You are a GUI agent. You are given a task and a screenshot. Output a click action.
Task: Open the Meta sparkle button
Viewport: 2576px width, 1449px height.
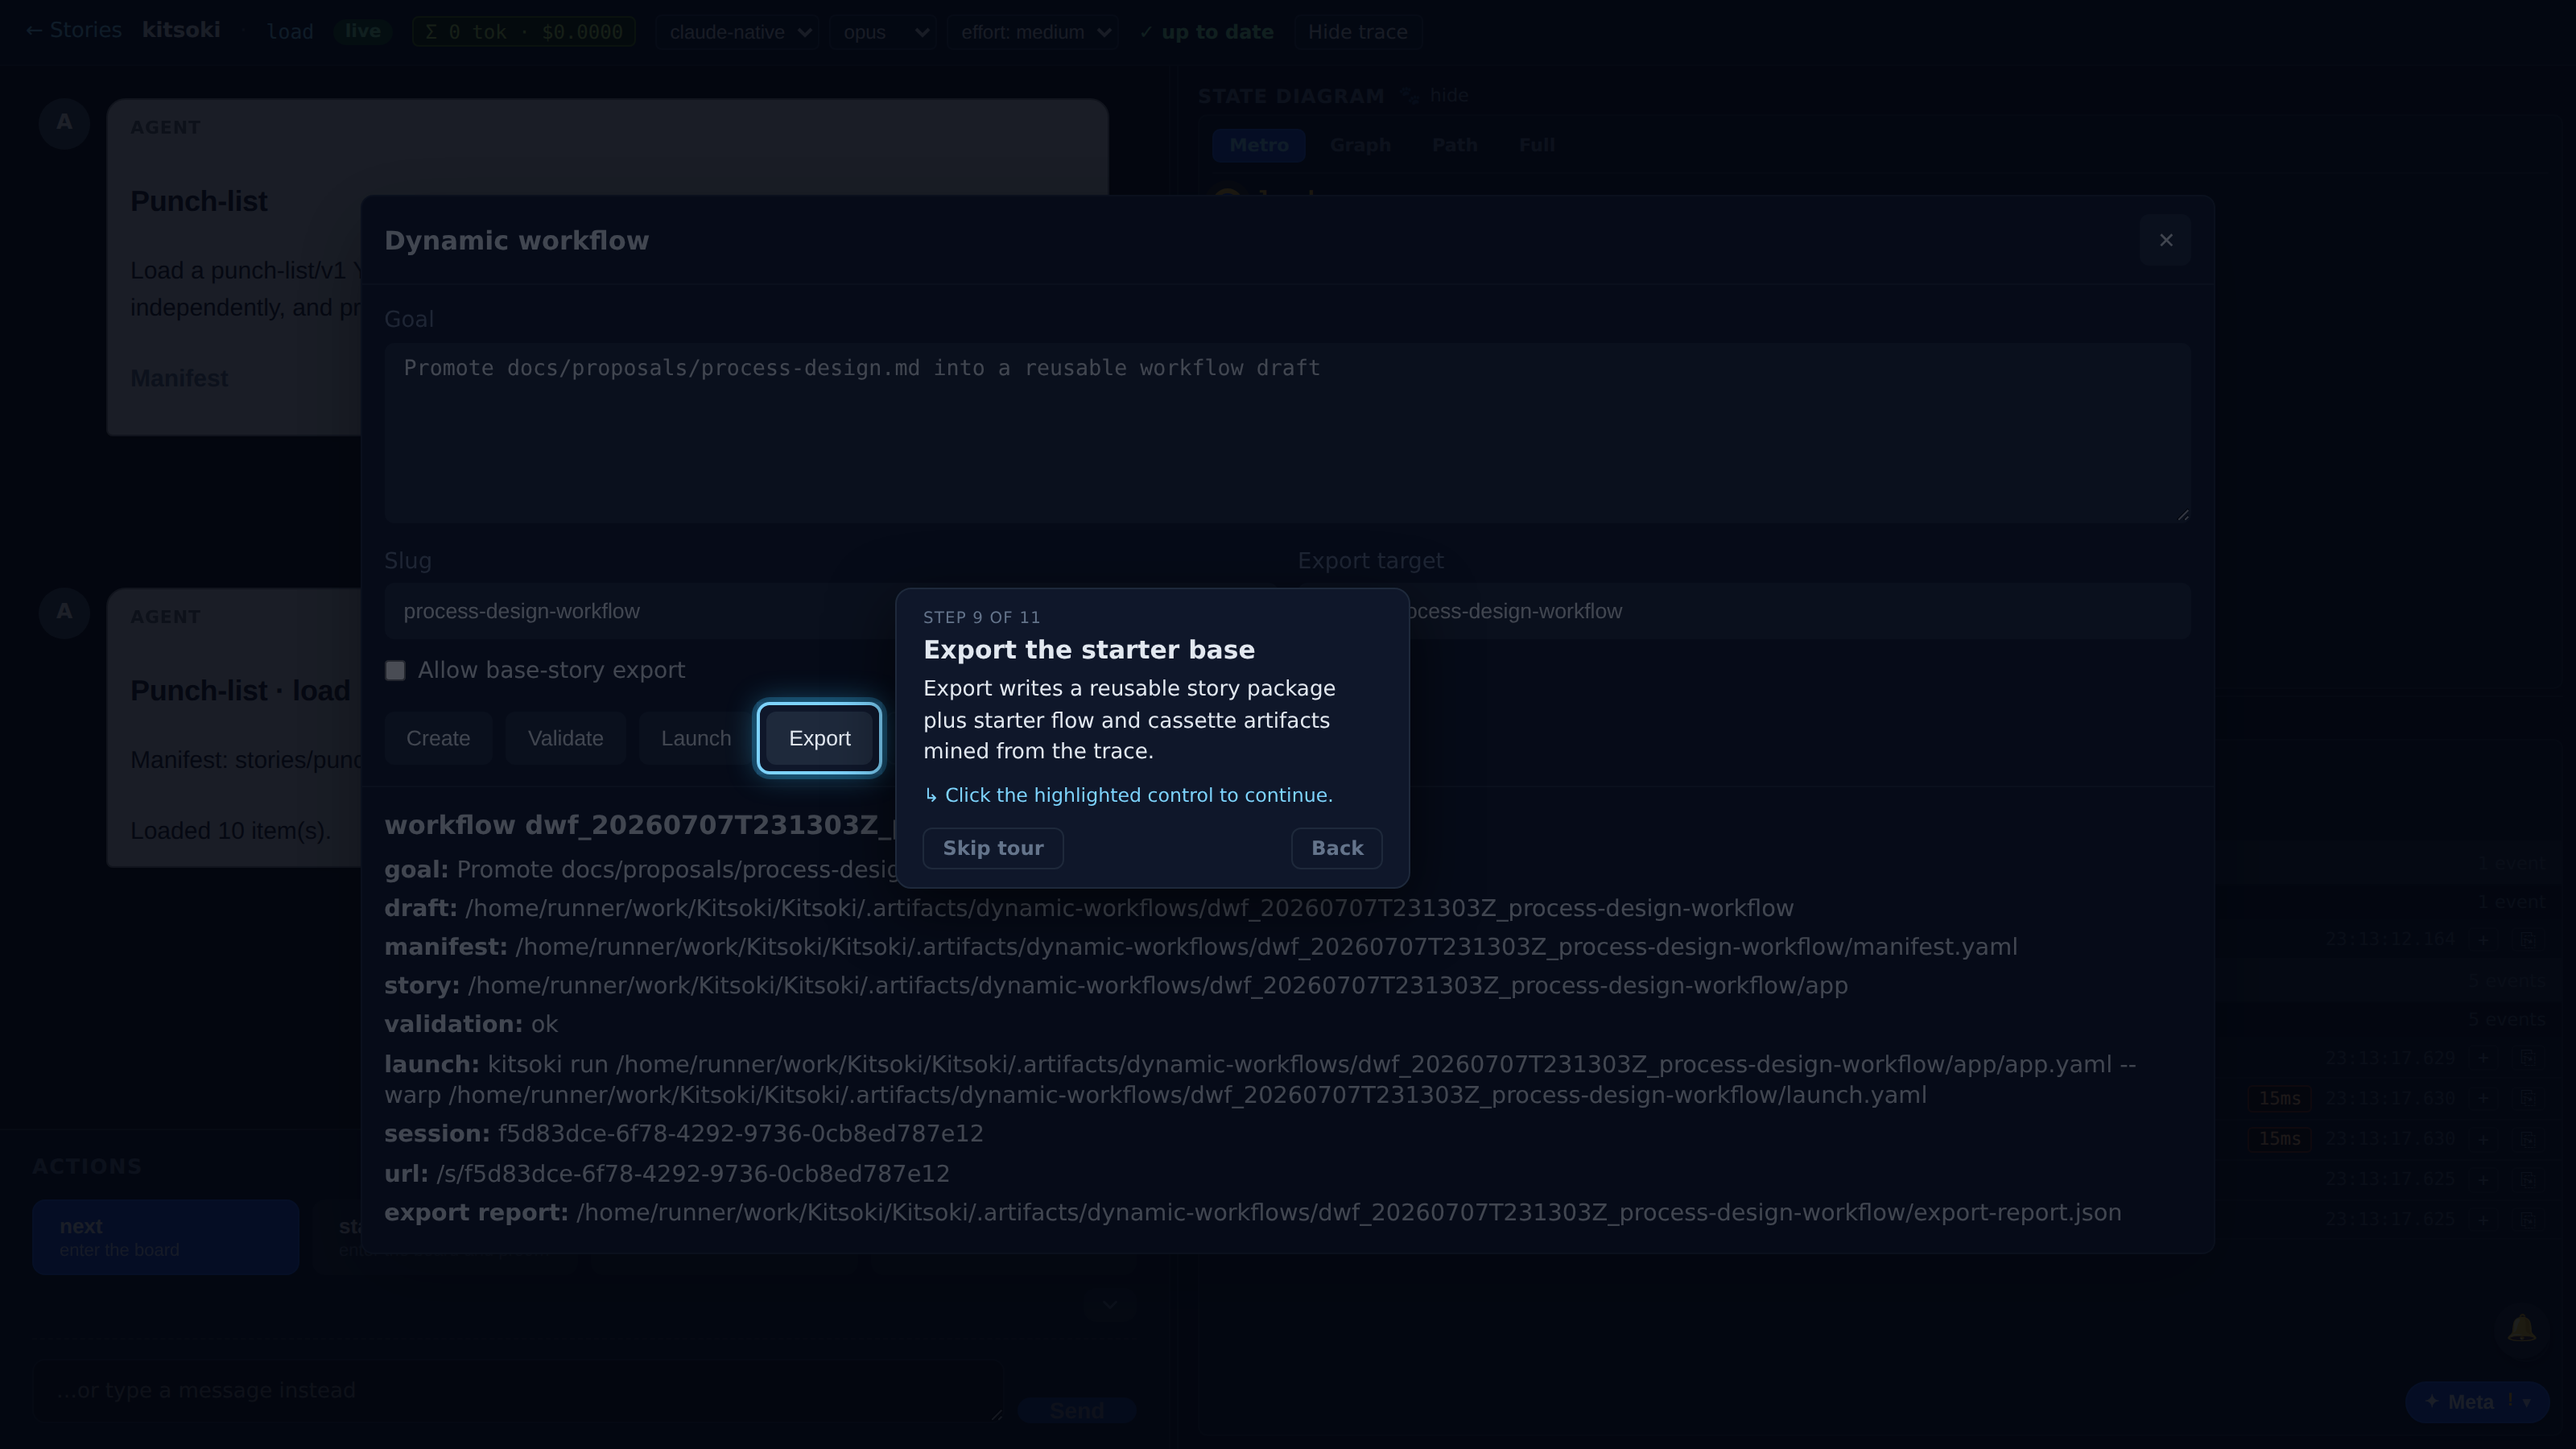tap(2460, 1402)
